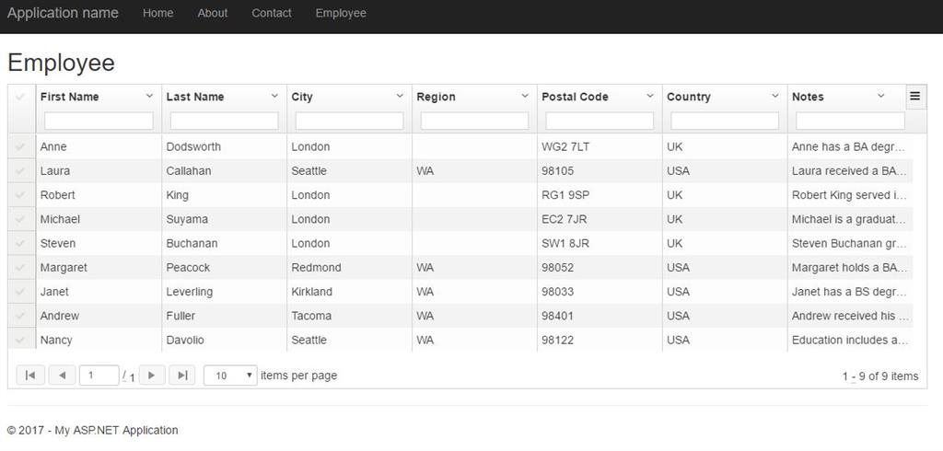Go to previous page of grid
943x451 pixels.
(x=62, y=376)
